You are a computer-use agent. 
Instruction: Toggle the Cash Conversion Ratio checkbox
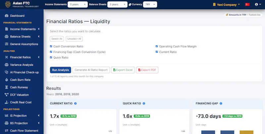(51, 46)
